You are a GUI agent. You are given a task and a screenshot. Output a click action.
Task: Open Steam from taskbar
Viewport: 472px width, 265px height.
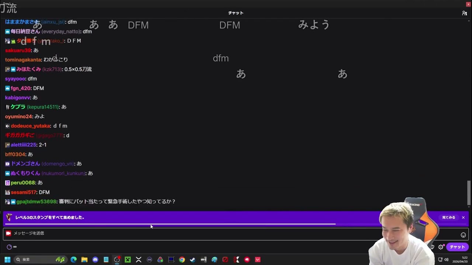coord(192,259)
